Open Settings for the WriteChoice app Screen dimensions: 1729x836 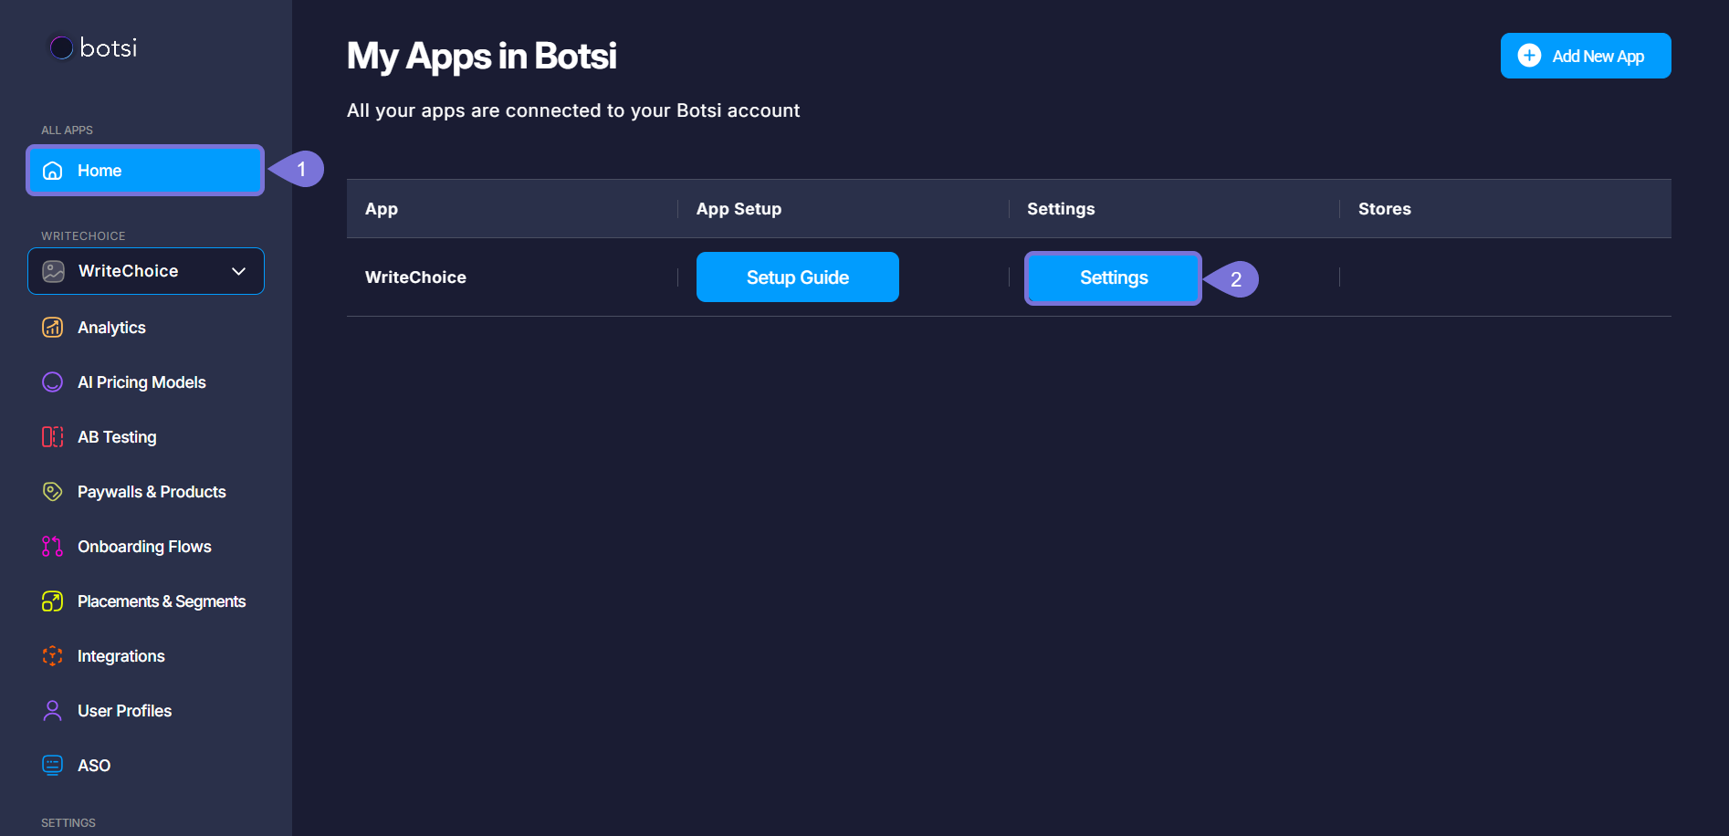click(x=1113, y=277)
